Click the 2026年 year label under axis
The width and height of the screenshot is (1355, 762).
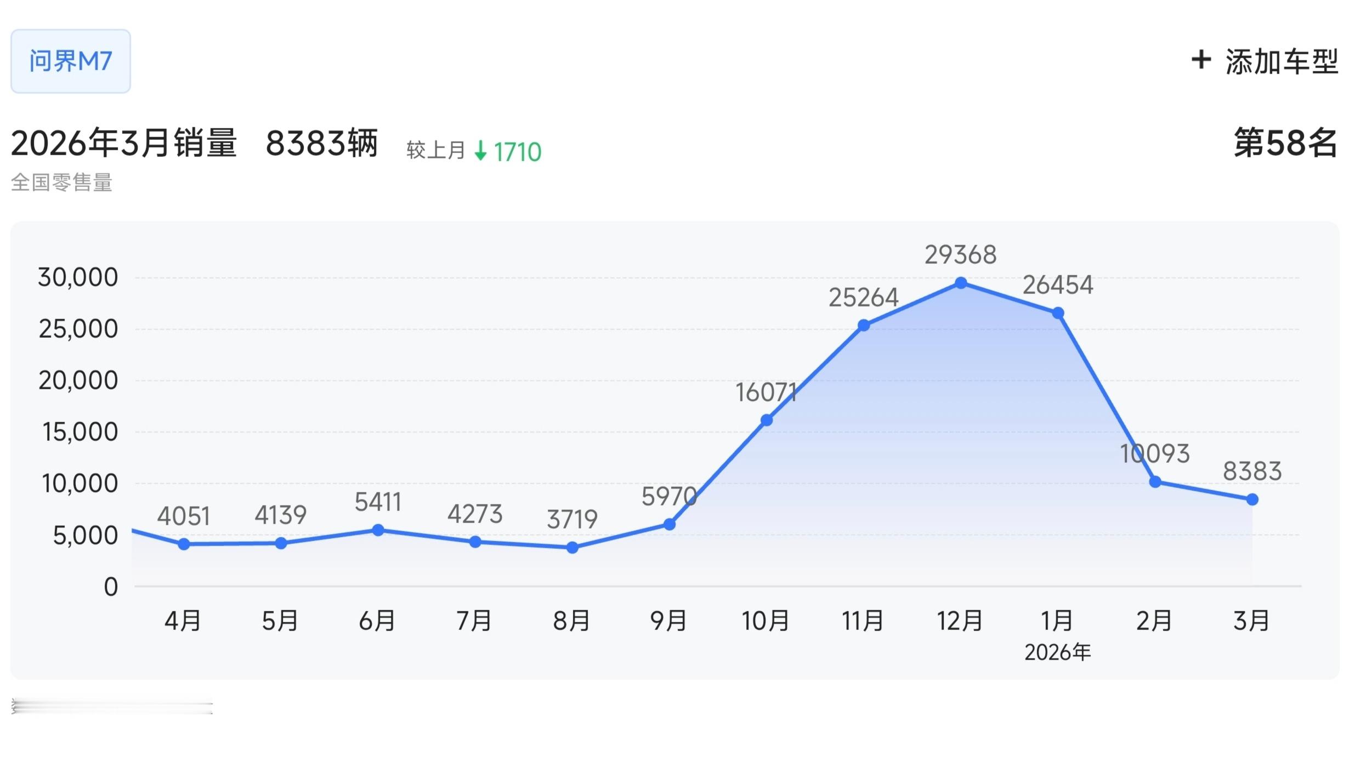(x=1058, y=652)
